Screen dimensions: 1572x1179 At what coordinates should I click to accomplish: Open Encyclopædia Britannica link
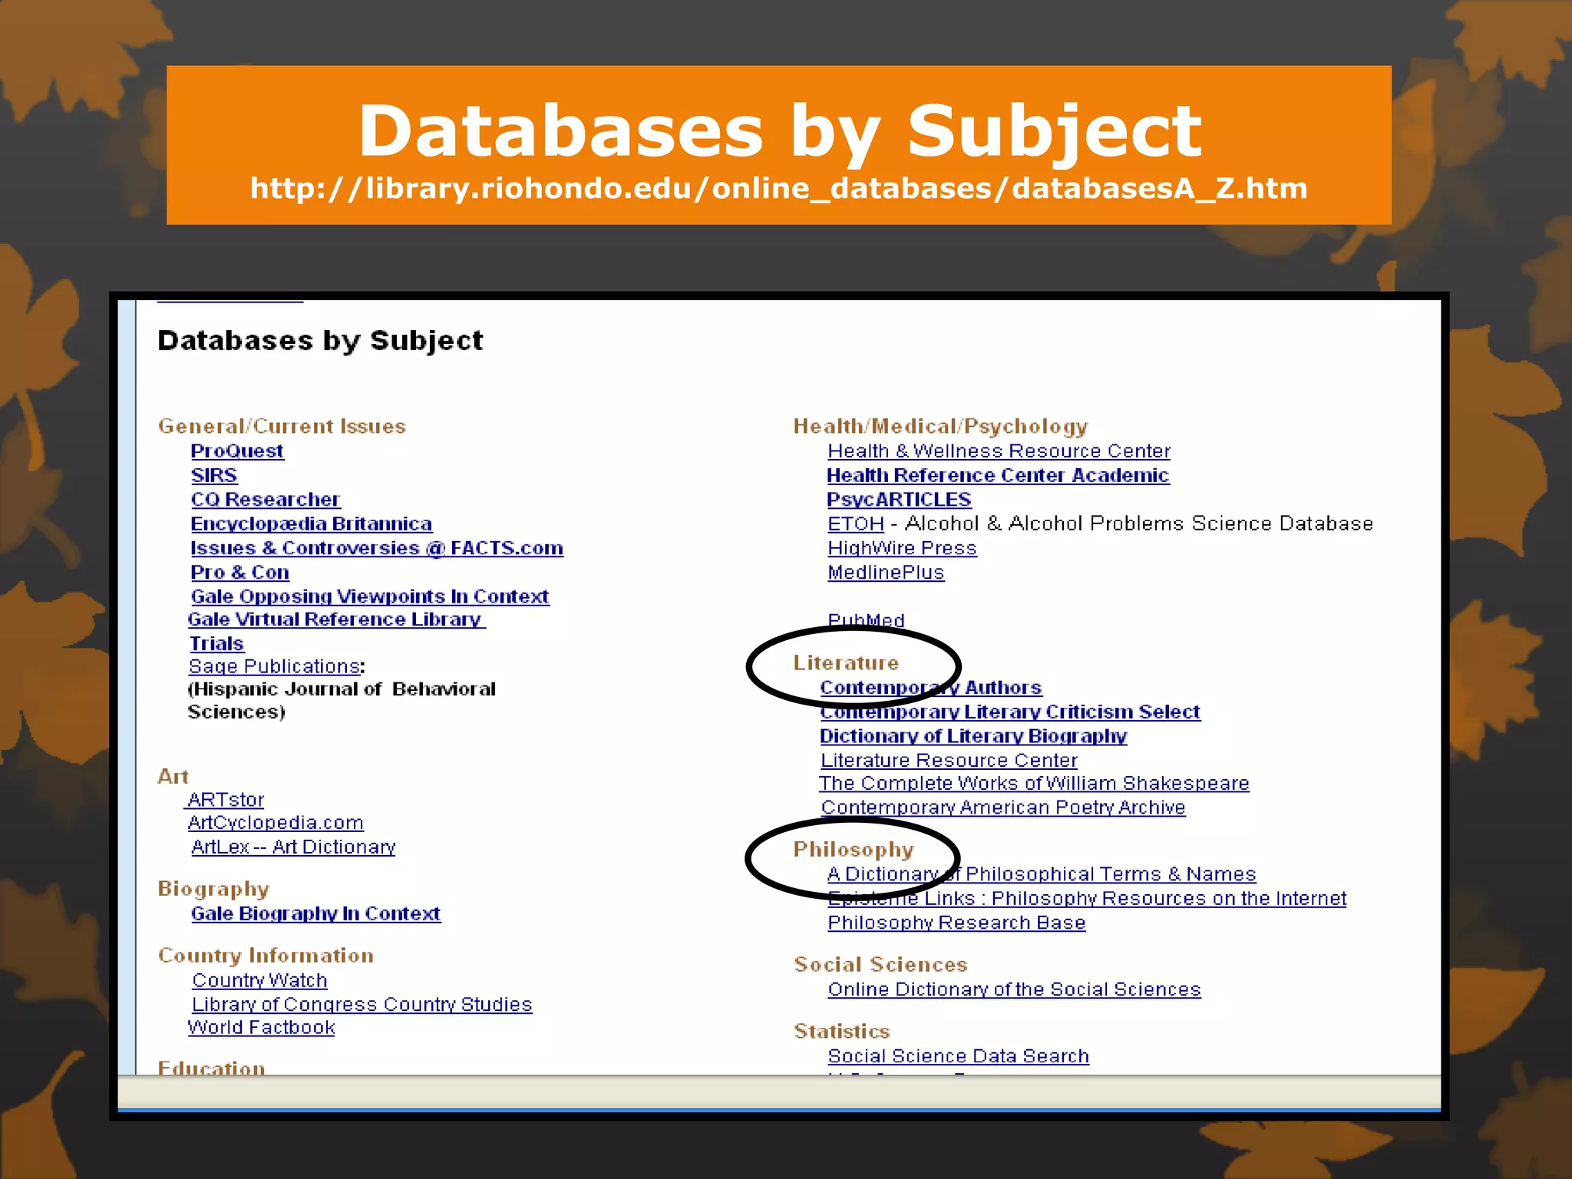tap(312, 524)
